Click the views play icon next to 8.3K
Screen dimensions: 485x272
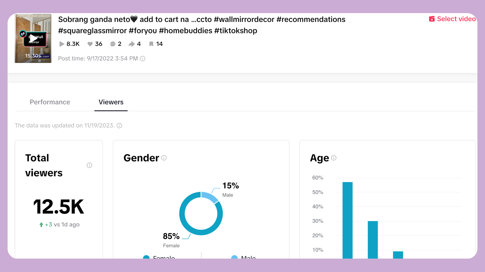tap(61, 44)
